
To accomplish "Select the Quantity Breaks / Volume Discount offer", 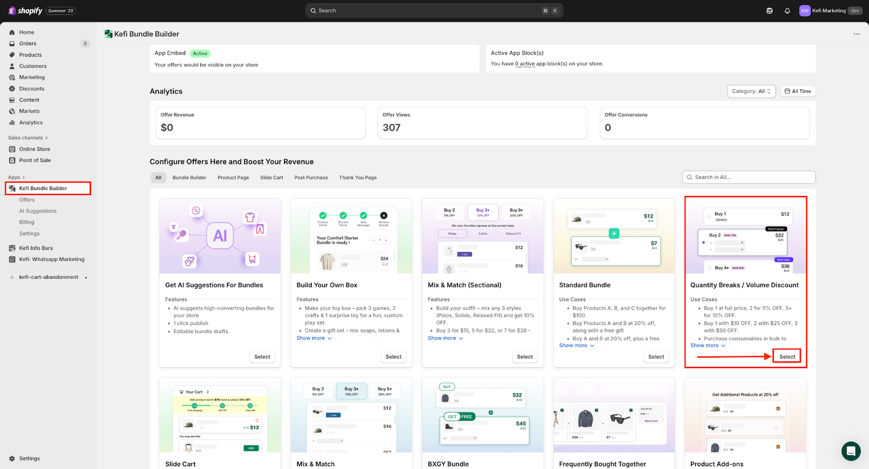I will tap(787, 357).
